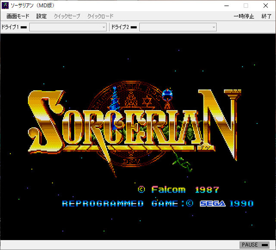Open the 設定 menu
The width and height of the screenshot is (276, 250).
41,16
